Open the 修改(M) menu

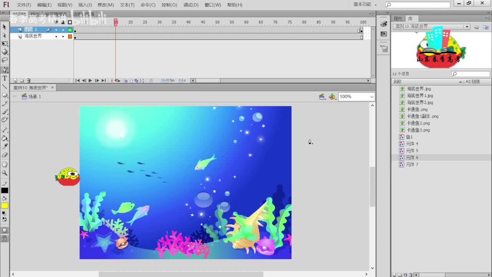pos(106,5)
